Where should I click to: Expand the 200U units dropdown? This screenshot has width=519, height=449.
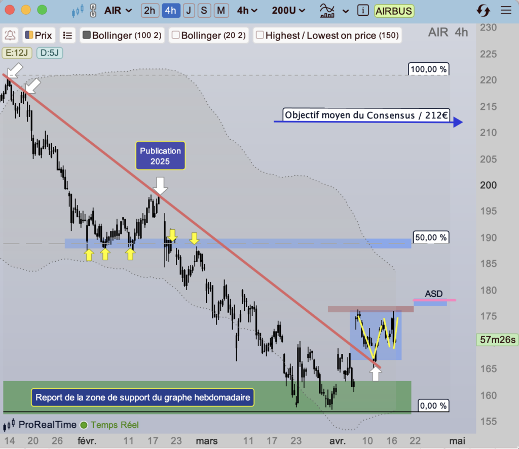click(288, 10)
